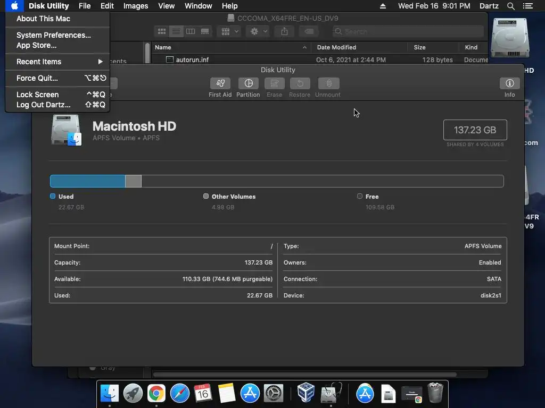Screen dimensions: 545x408
Task: Sort Finder list by Kind column
Action: point(474,47)
